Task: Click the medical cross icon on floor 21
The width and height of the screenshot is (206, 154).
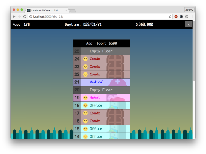Action: tap(117, 82)
